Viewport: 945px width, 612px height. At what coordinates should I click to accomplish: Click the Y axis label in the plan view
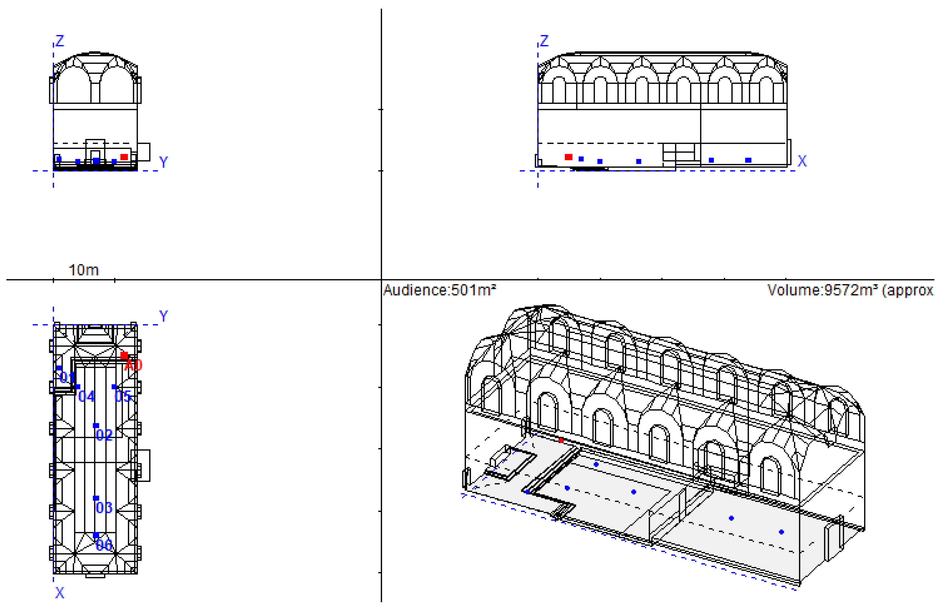tap(163, 316)
